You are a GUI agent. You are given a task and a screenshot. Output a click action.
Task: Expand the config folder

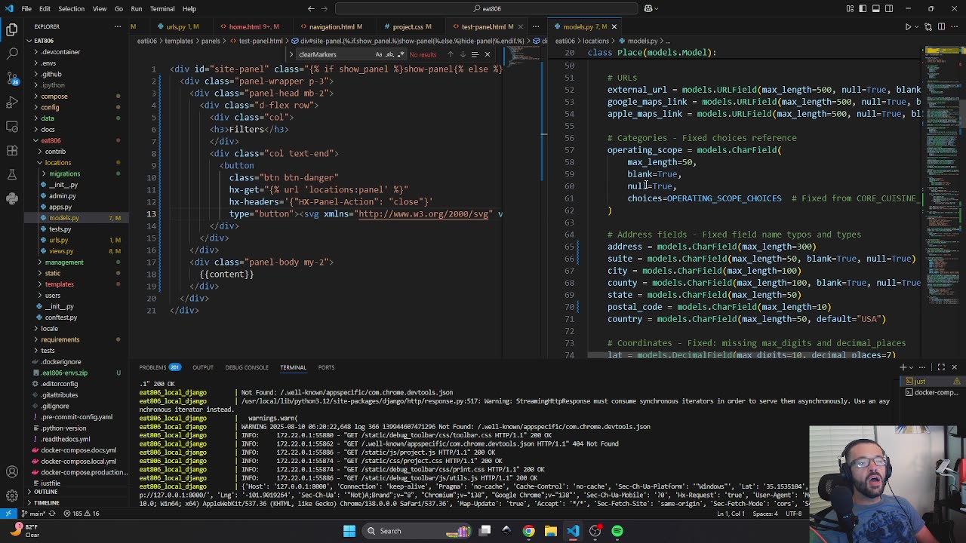coord(36,107)
